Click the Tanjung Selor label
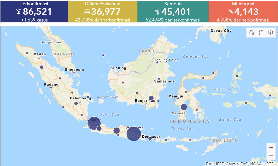 pyautogui.click(x=166, y=60)
